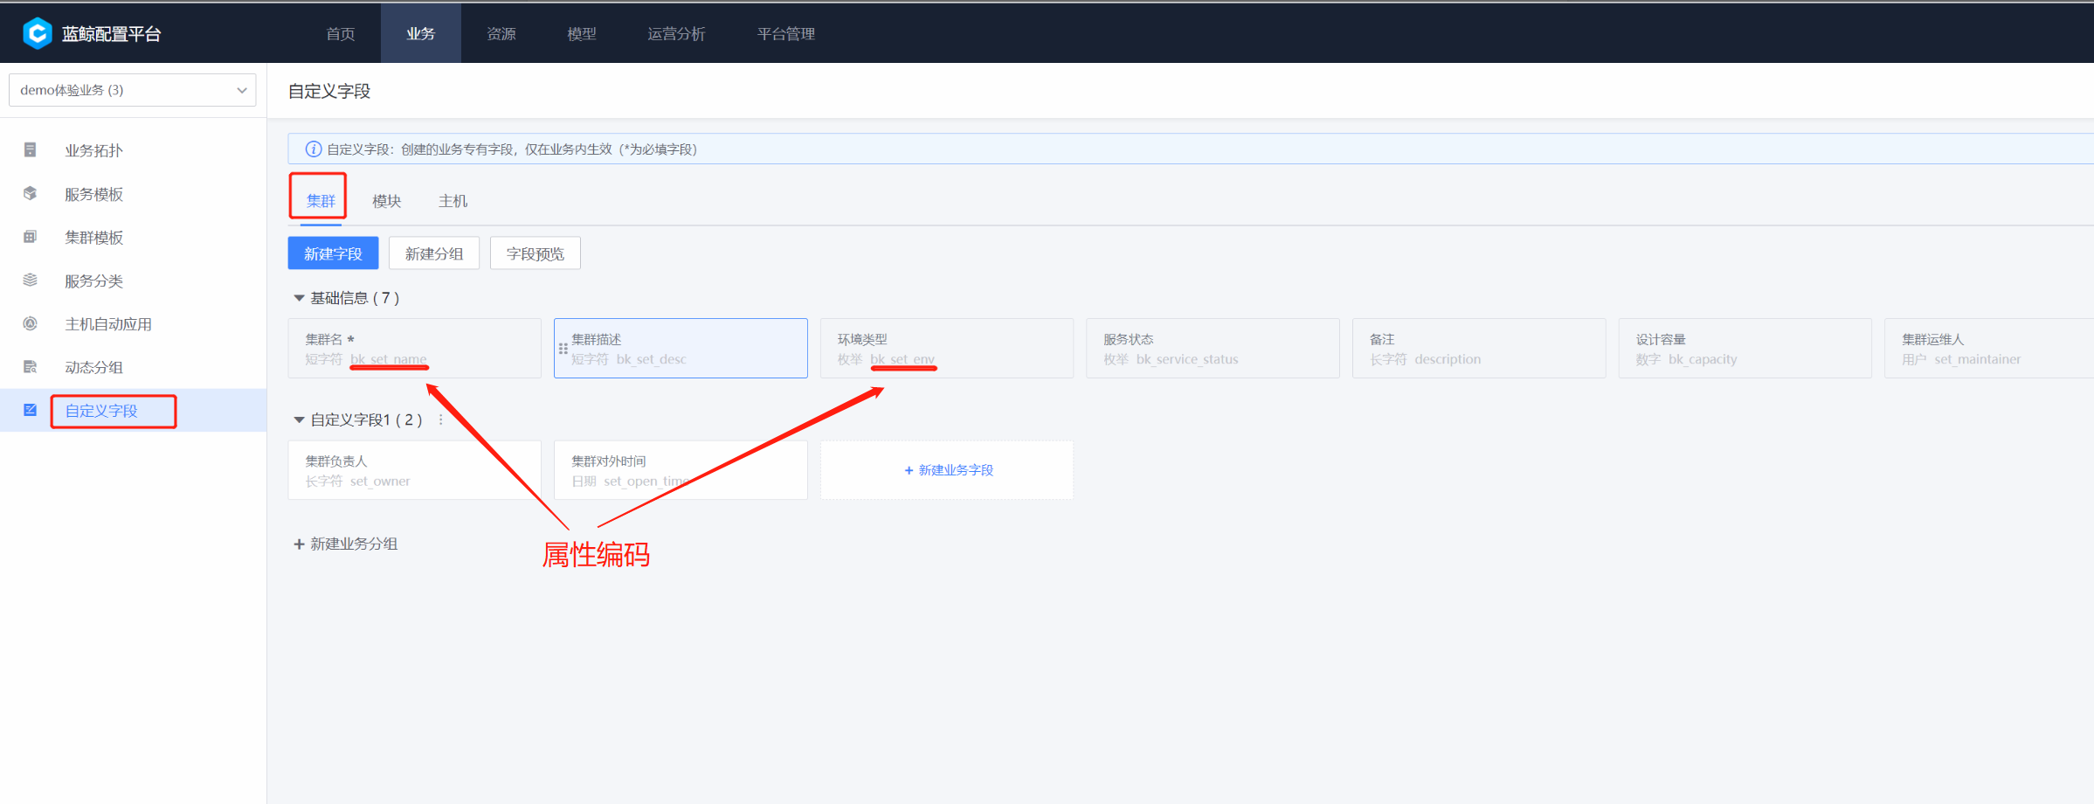The height and width of the screenshot is (804, 2094).
Task: Collapse the 自定义字段1 (2) group
Action: 299,419
